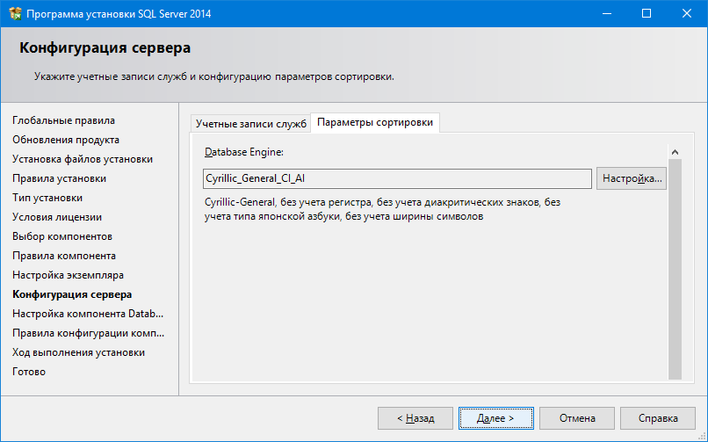Viewport: 708px width, 442px height.
Task: Open Выбор компонентов step in sidebar
Action: pos(62,236)
